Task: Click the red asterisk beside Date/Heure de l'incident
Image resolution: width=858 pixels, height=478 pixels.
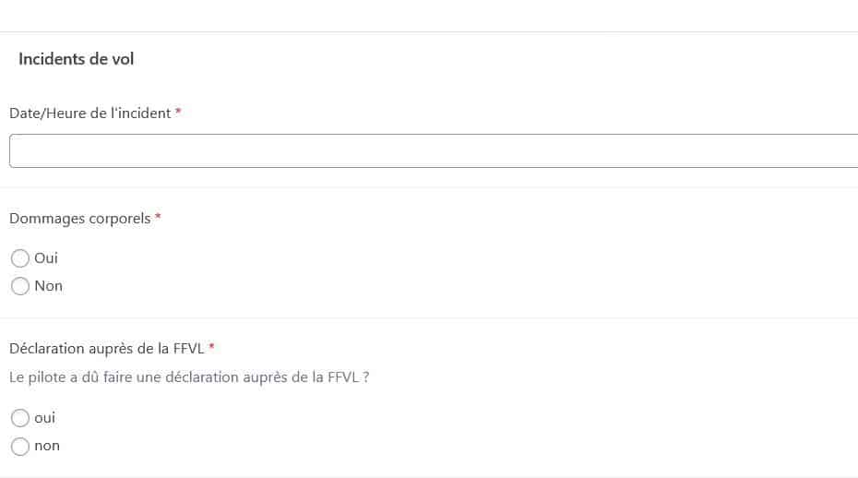Action: pyautogui.click(x=178, y=112)
